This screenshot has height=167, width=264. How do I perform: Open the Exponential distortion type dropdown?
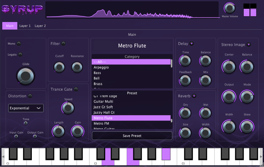coord(26,108)
